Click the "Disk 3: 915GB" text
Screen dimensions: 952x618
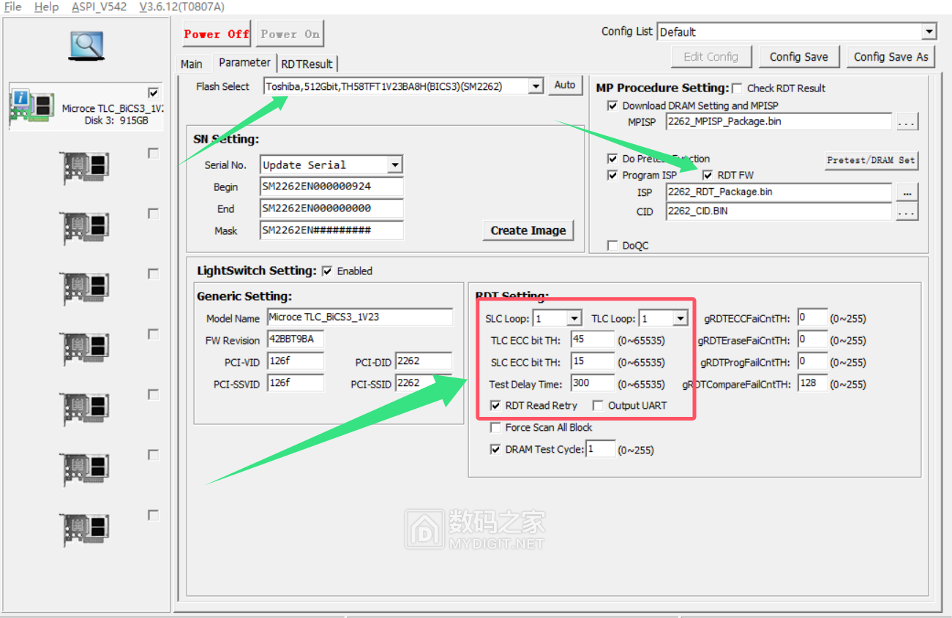(x=116, y=120)
